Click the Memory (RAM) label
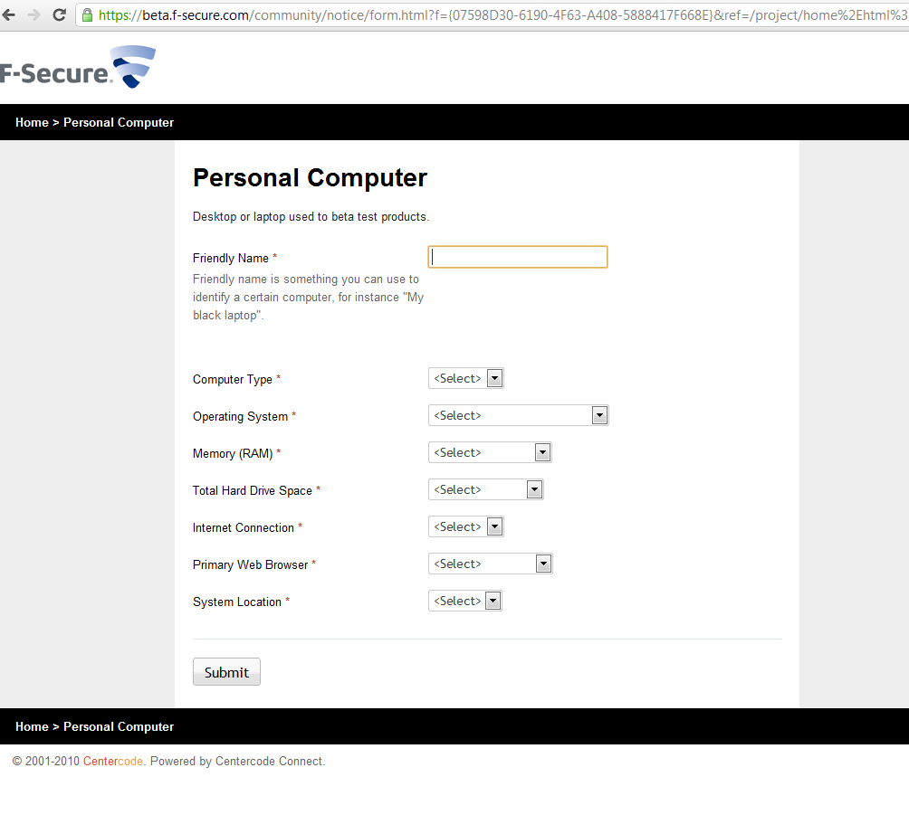Viewport: 909px width, 834px height. [233, 453]
